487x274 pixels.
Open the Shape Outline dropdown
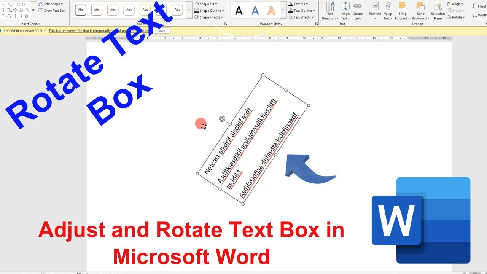click(209, 11)
